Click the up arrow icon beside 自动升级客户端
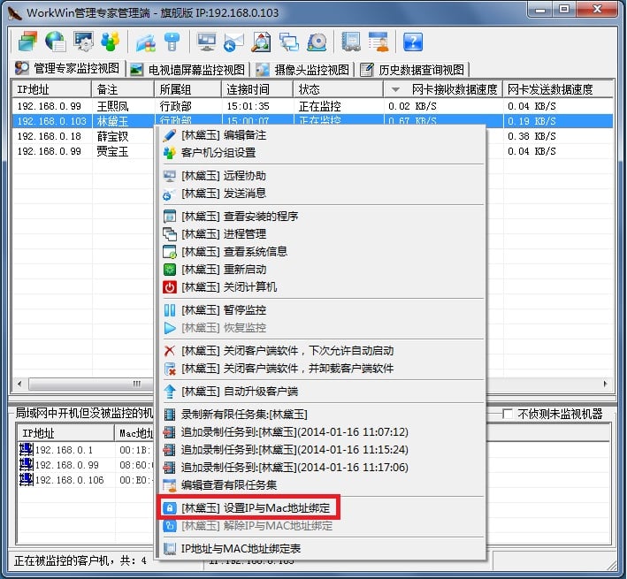627x579 pixels. click(x=170, y=392)
